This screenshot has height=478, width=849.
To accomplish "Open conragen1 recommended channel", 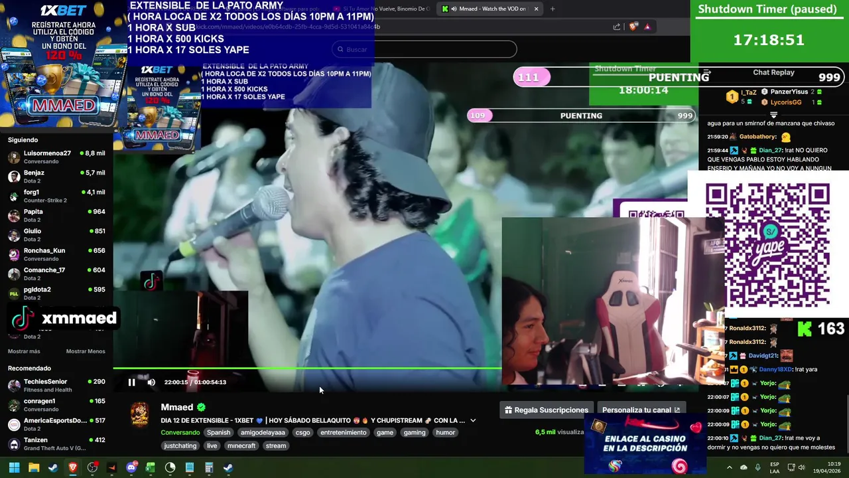I will pos(56,405).
